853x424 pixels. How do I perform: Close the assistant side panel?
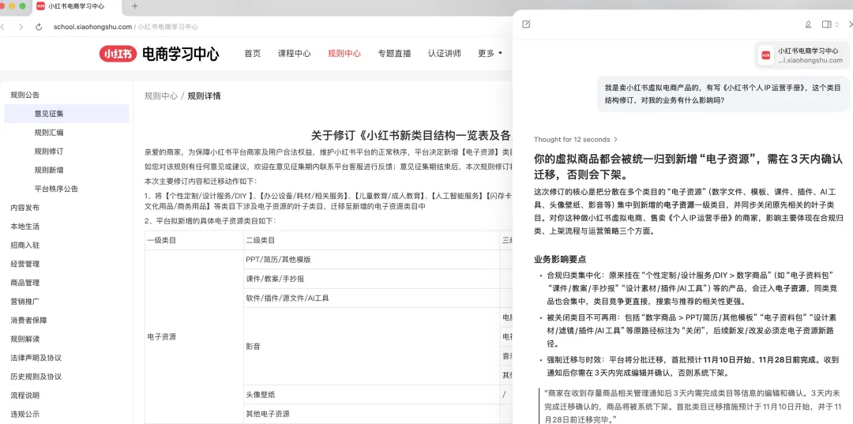coord(850,24)
